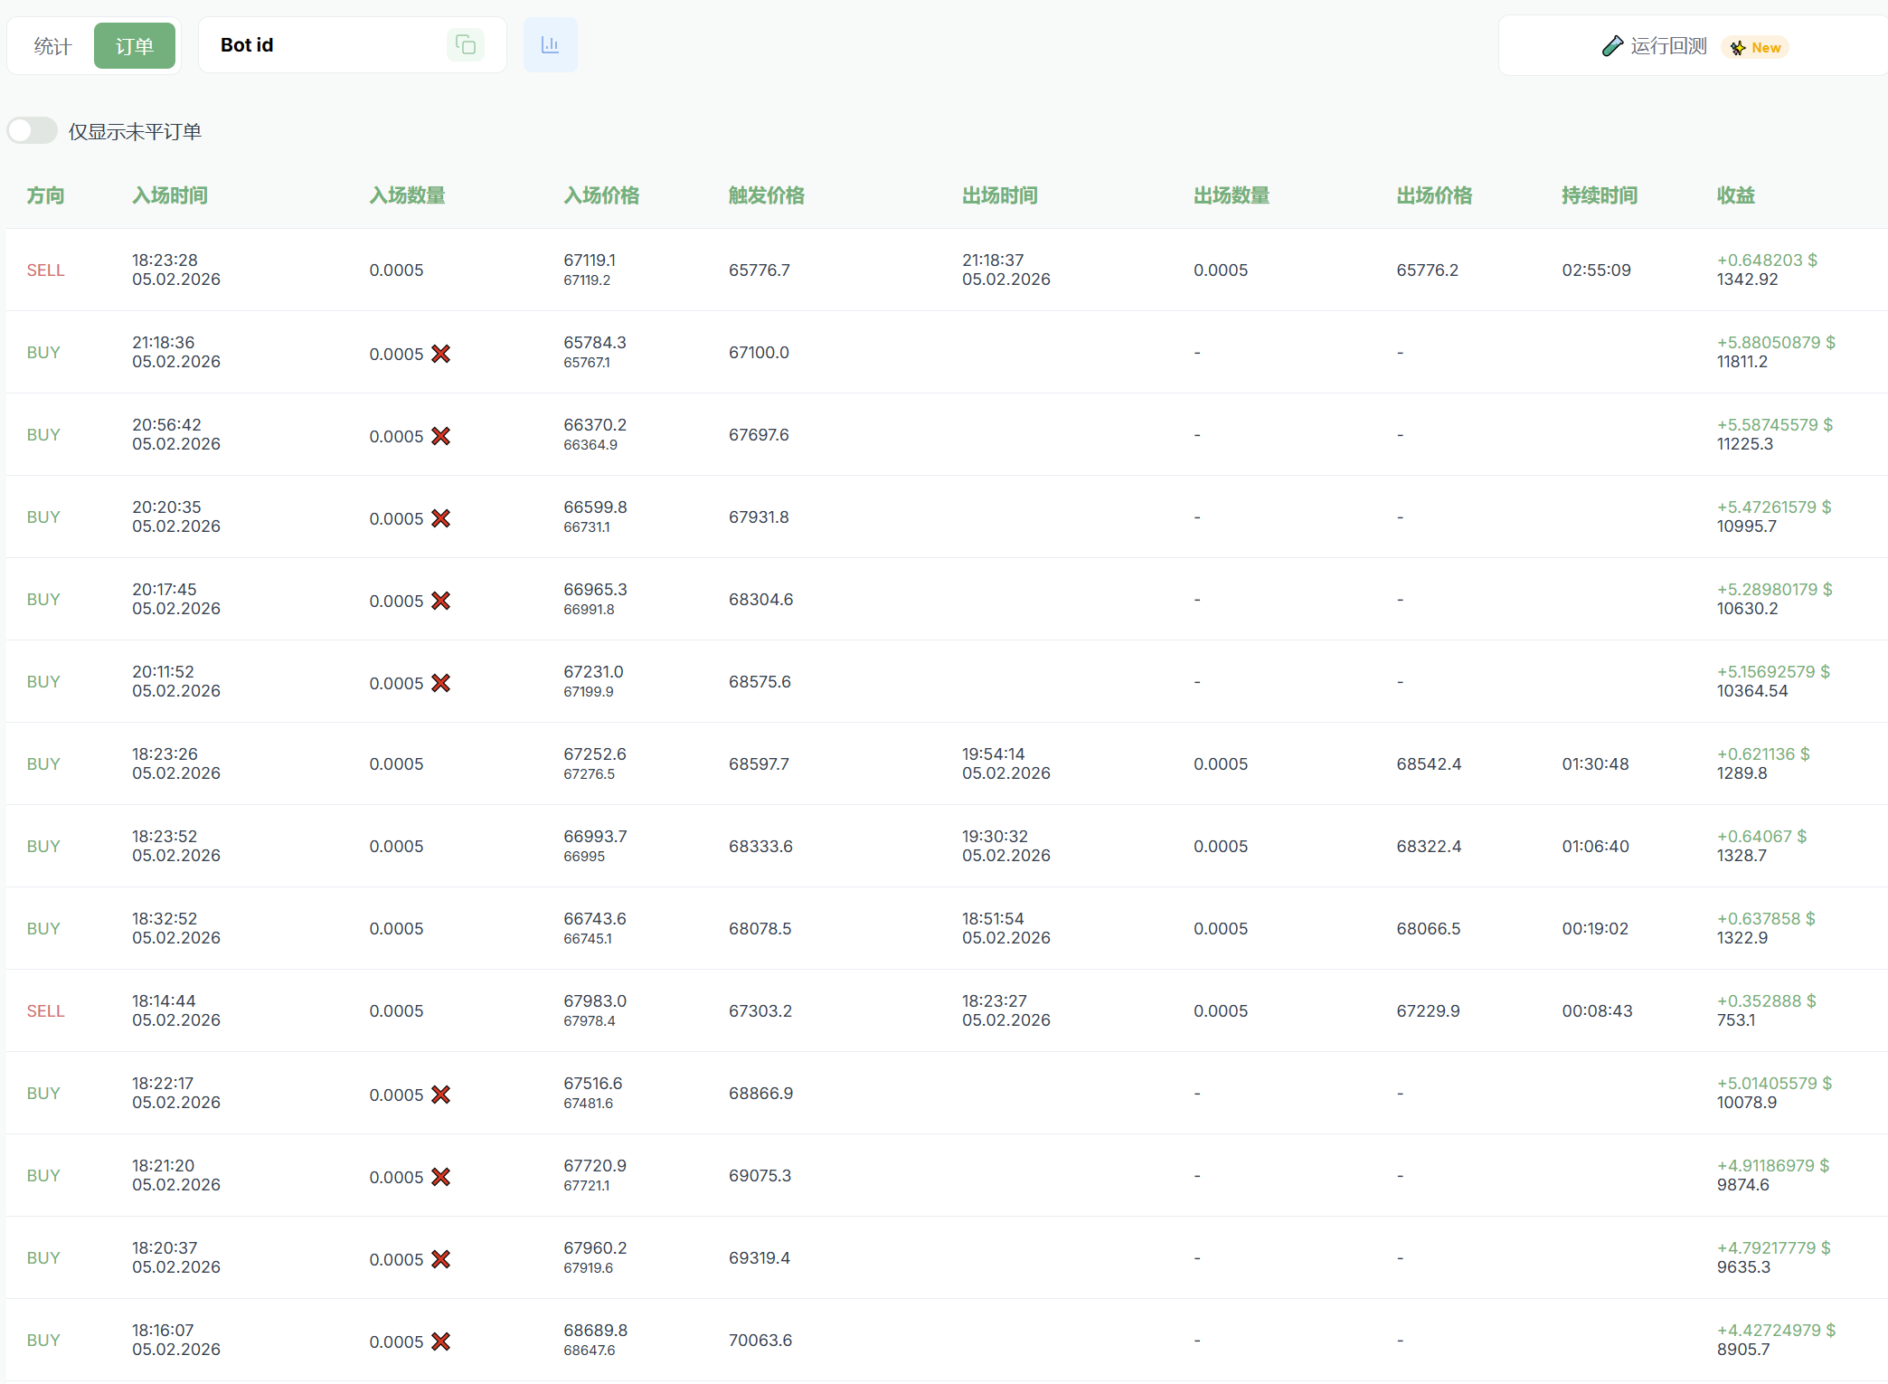1888x1384 pixels.
Task: Click the red X on the 20:20:35 order
Action: pos(441,518)
